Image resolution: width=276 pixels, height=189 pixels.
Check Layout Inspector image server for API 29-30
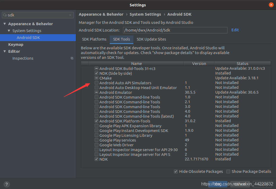pyautogui.click(x=97, y=150)
